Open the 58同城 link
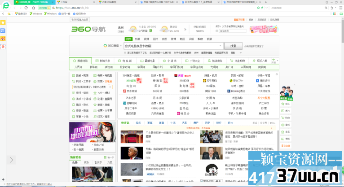The image size is (344, 187). click(x=157, y=91)
